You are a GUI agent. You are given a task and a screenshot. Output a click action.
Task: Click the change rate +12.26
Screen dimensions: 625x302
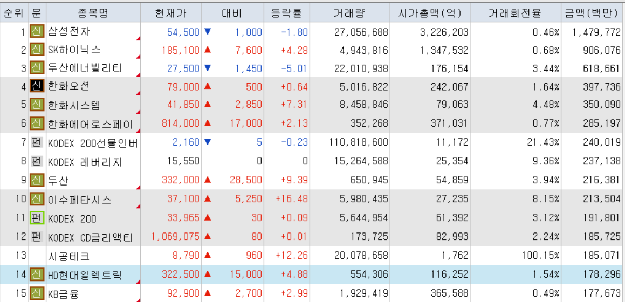tap(292, 256)
